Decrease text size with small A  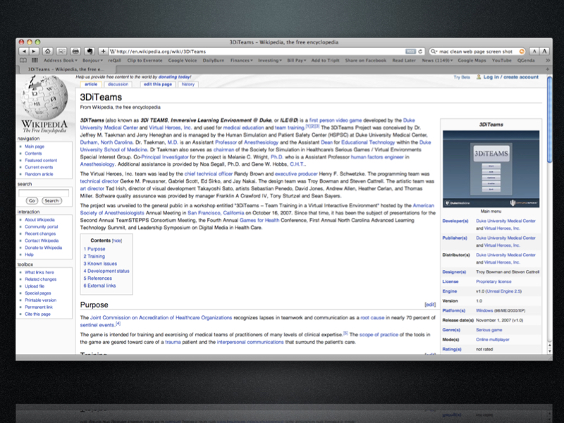pos(534,51)
